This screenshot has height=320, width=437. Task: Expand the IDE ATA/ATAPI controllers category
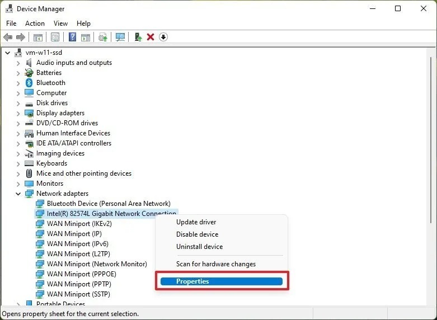pos(18,144)
